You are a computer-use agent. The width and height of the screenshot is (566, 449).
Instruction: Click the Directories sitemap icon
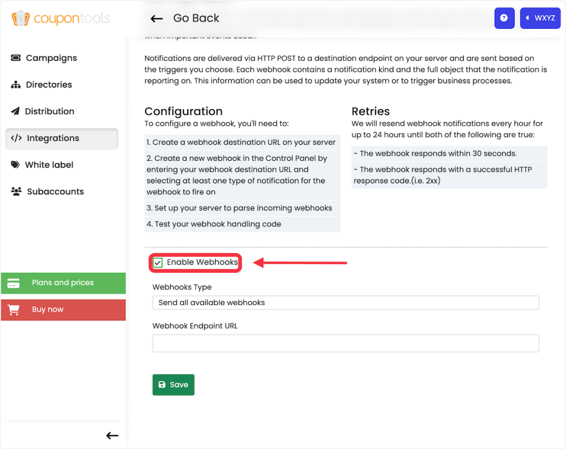15,84
